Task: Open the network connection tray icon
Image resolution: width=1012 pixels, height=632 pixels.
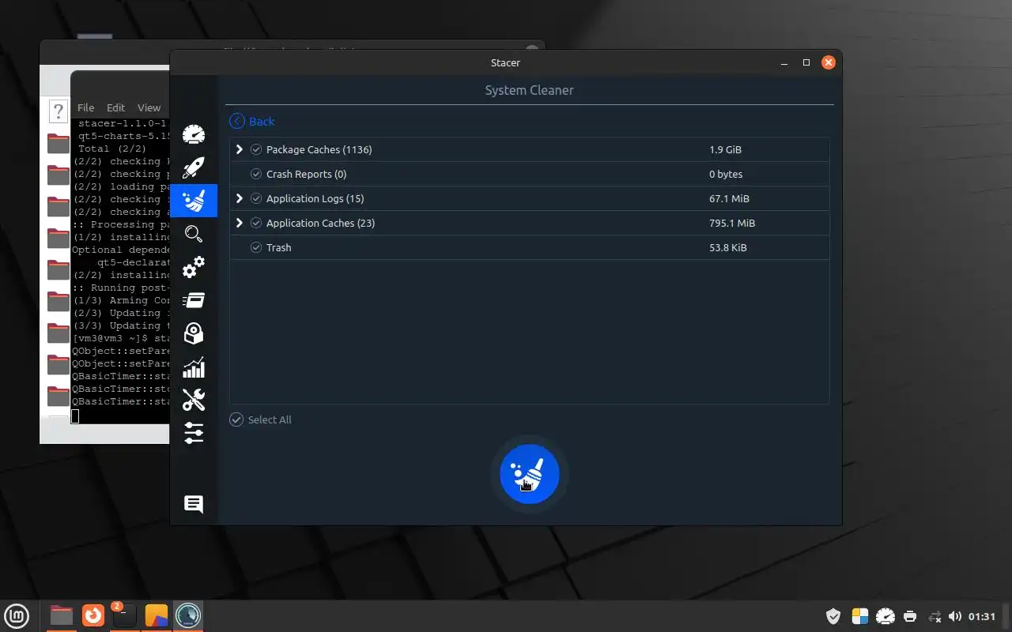Action: (935, 616)
